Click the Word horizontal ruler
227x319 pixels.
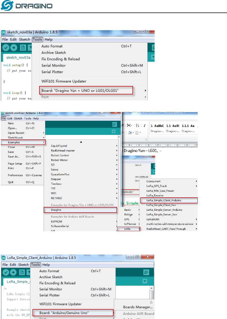[x=160, y=145]
